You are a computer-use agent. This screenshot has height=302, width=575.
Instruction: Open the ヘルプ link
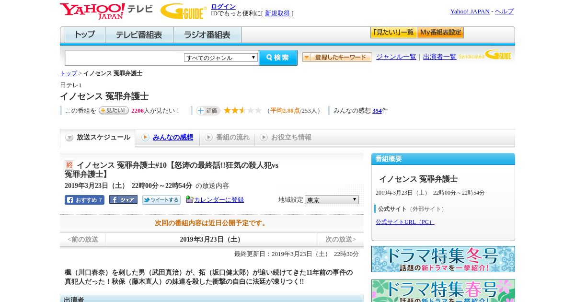tap(504, 12)
